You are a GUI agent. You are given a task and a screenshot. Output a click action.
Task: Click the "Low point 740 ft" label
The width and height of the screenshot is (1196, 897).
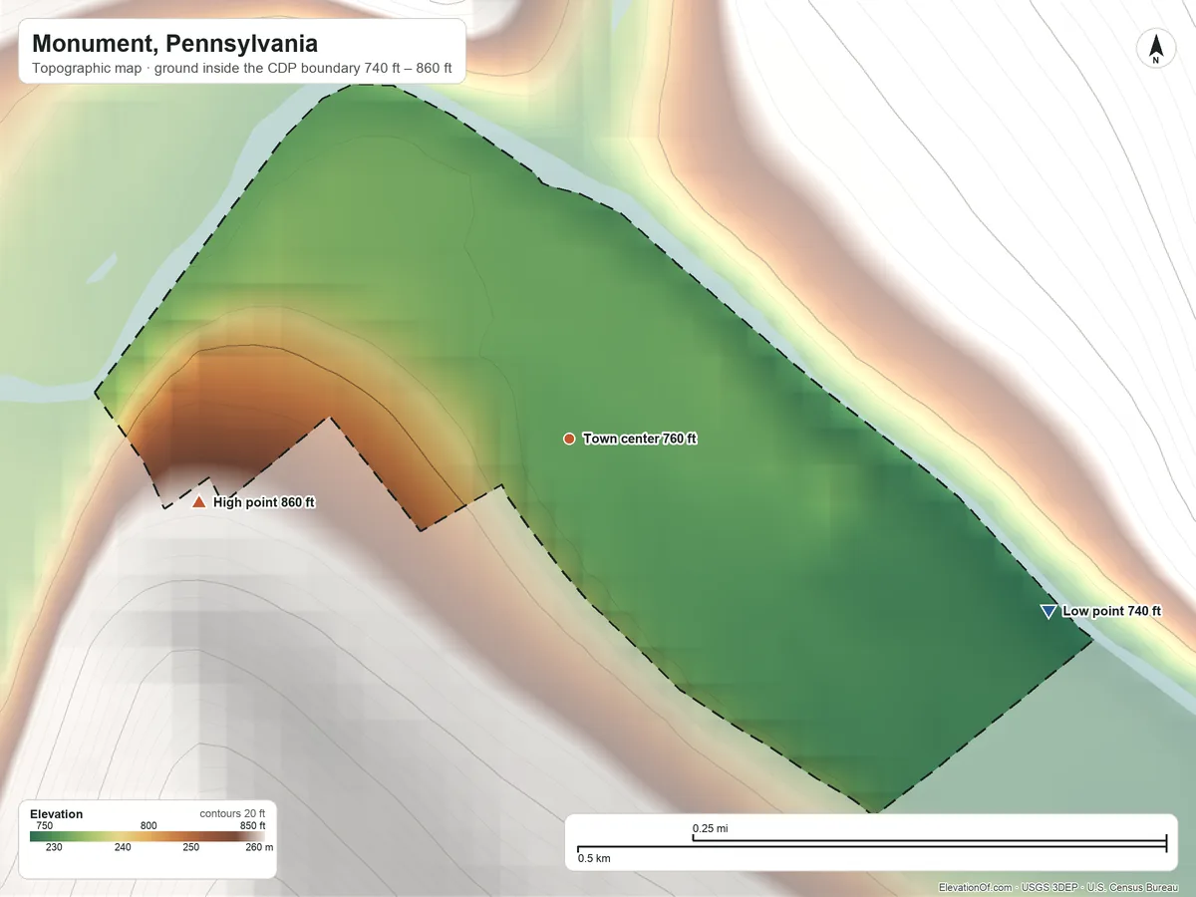[1112, 611]
